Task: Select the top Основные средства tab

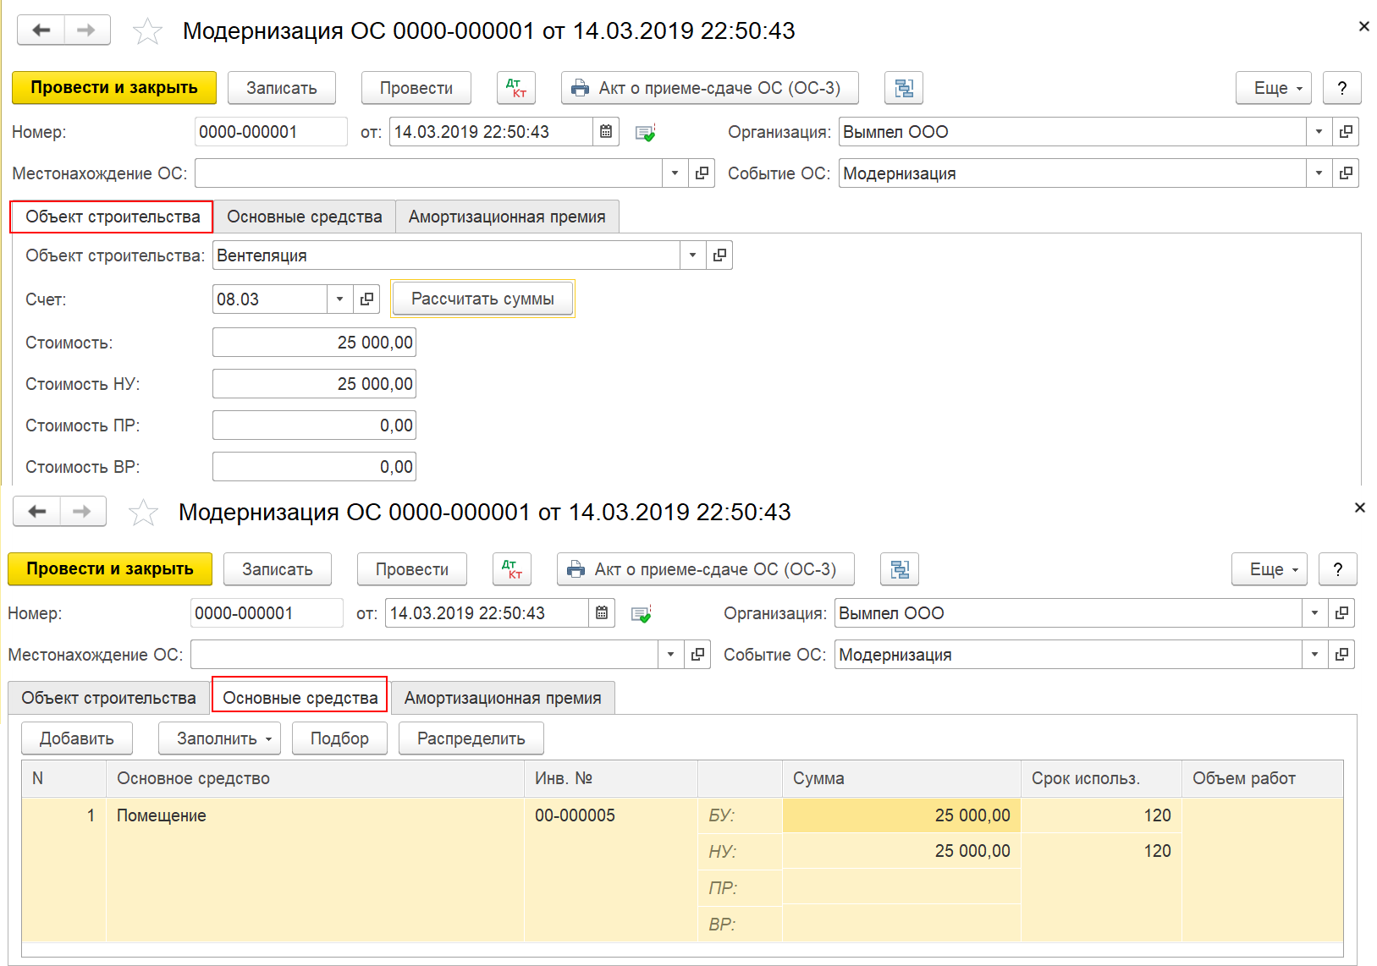Action: point(305,217)
